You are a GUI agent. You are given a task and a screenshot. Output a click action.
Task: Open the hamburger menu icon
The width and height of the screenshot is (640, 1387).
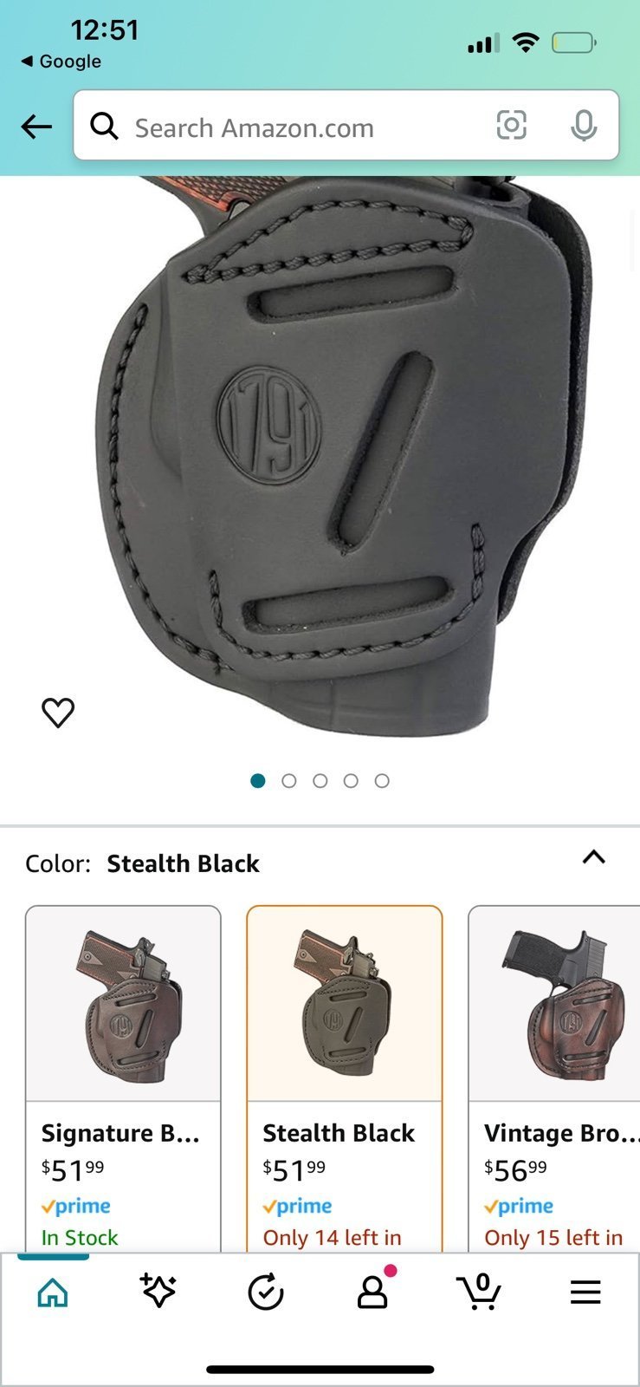585,1293
